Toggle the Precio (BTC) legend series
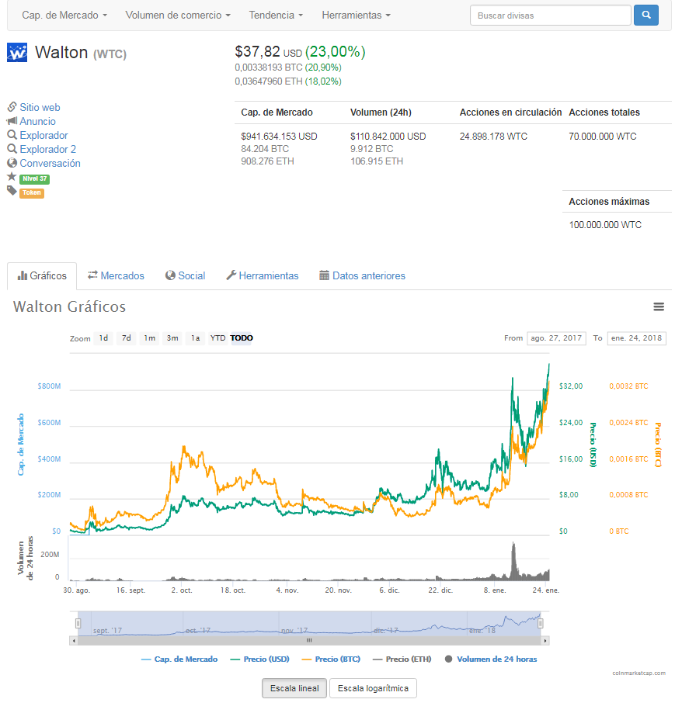The image size is (682, 720). tap(331, 659)
